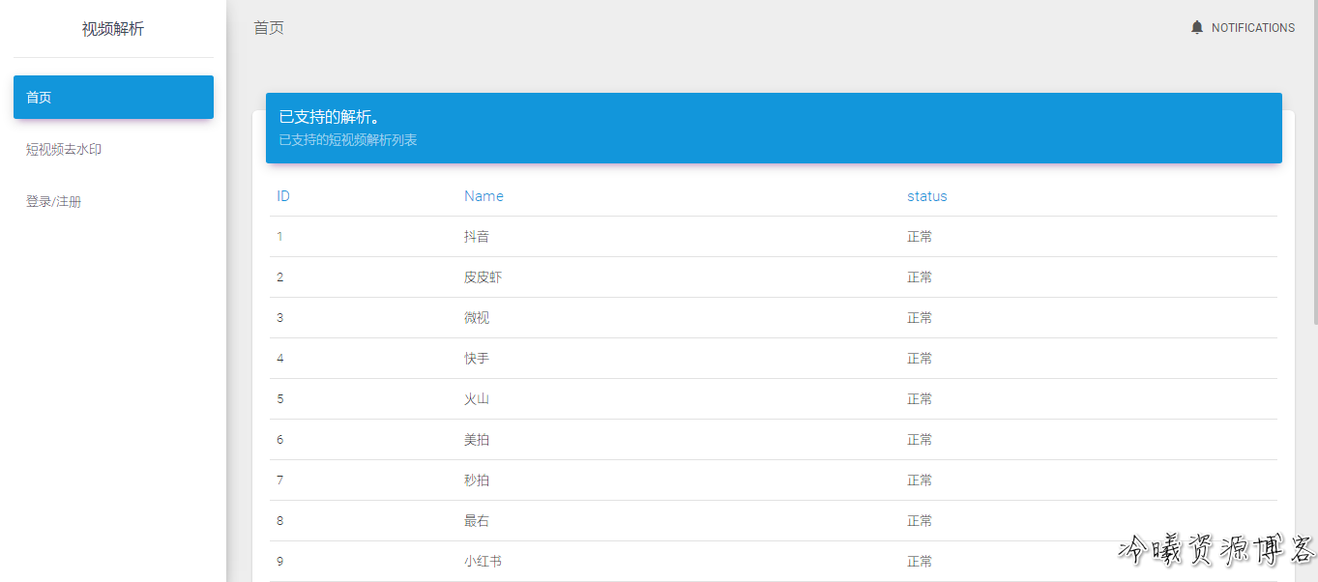Click the 视频解析 site title
Image resolution: width=1318 pixels, height=582 pixels.
pos(113,29)
